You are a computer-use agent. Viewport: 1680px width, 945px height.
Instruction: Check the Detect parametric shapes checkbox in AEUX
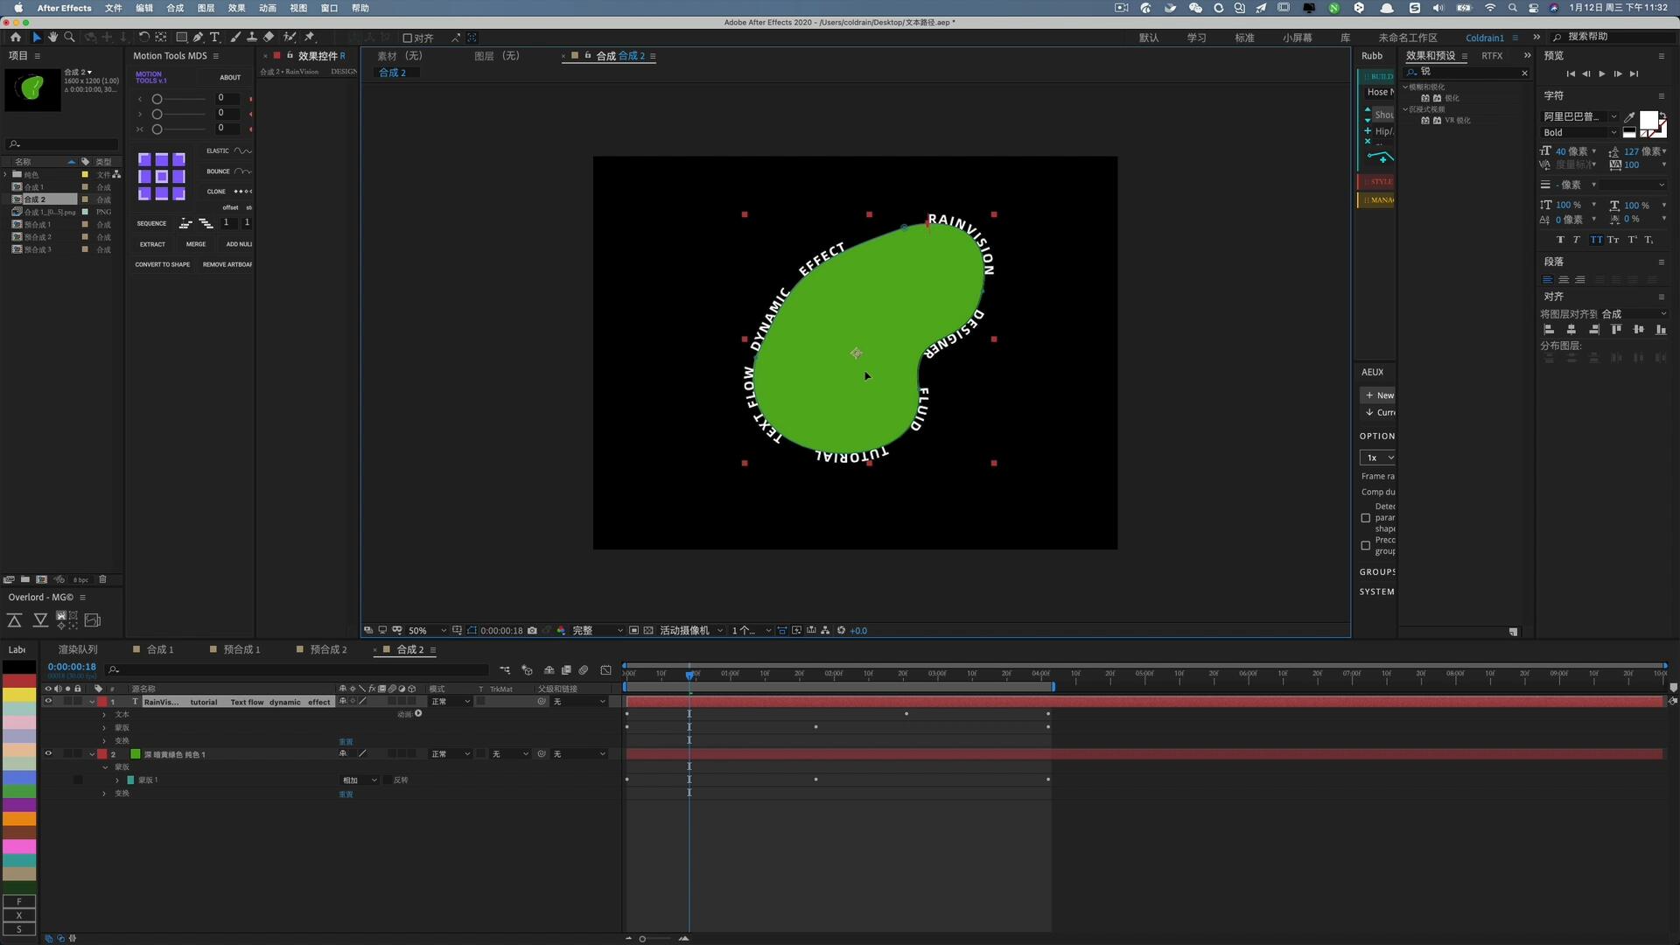pyautogui.click(x=1365, y=518)
